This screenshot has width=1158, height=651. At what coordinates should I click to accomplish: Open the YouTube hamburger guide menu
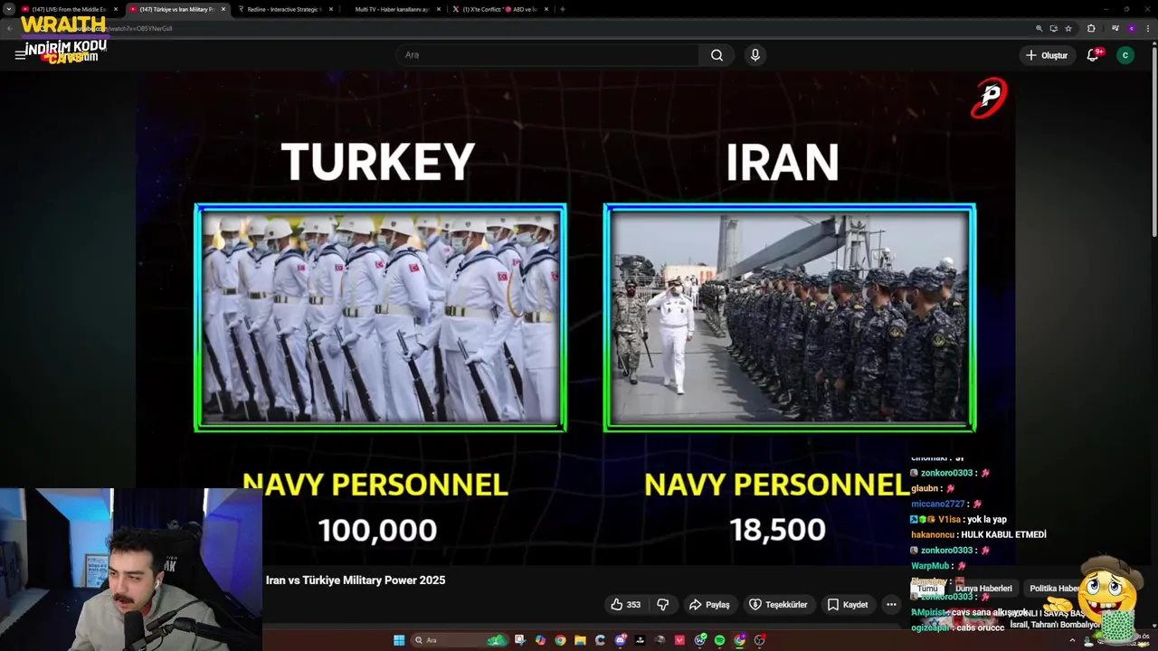(20, 55)
